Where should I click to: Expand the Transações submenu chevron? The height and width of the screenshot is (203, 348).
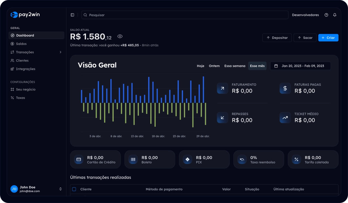60,52
